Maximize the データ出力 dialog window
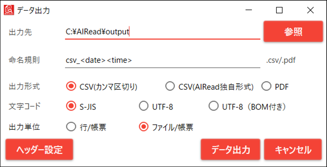Image resolution: width=327 pixels, height=167 pixels. [x=279, y=10]
